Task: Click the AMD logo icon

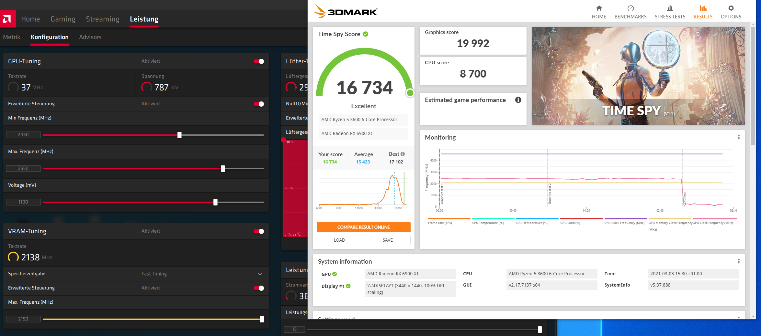Action: point(7,19)
